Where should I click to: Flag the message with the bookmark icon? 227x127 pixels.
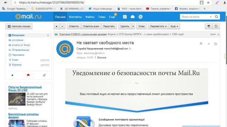201,44
